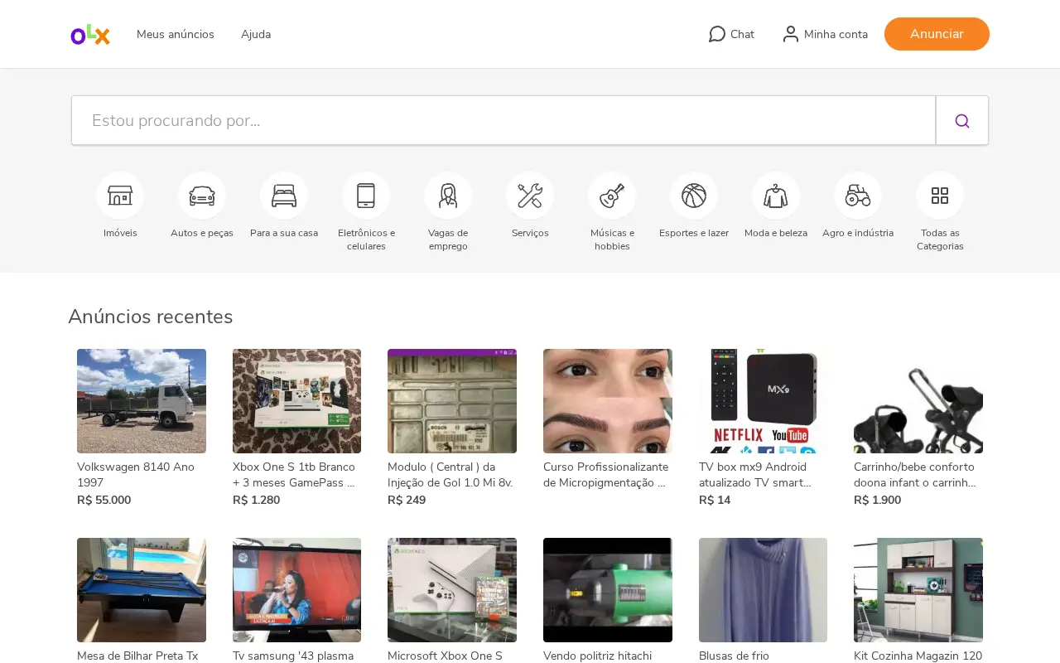The height and width of the screenshot is (663, 1060).
Task: Click the price R$ 1.280
Action: [x=256, y=500]
